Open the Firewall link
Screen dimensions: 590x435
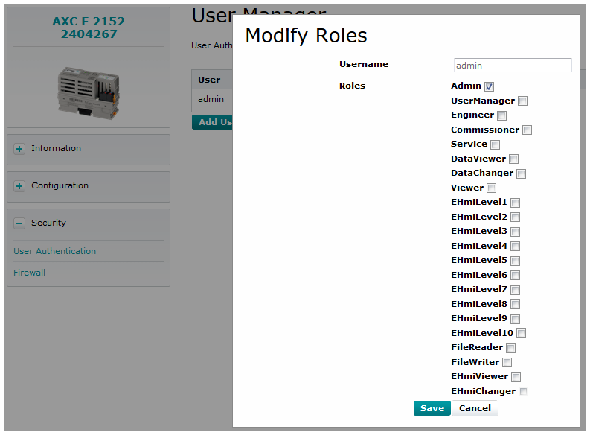[29, 273]
